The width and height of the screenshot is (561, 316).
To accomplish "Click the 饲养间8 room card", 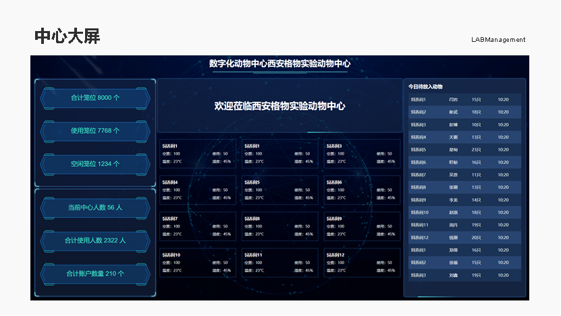I will (279, 226).
